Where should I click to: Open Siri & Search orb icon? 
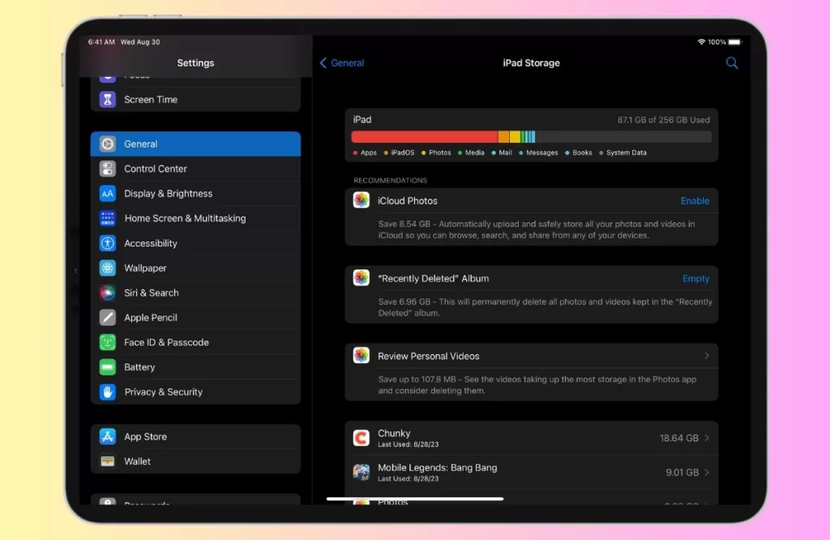pyautogui.click(x=108, y=293)
